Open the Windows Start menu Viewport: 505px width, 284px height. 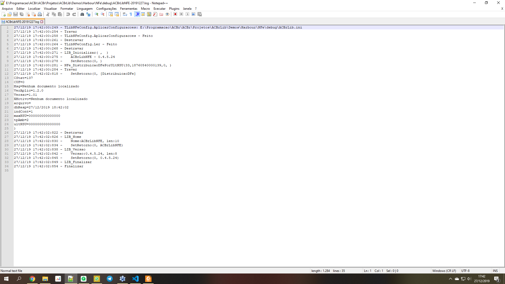pos(6,279)
